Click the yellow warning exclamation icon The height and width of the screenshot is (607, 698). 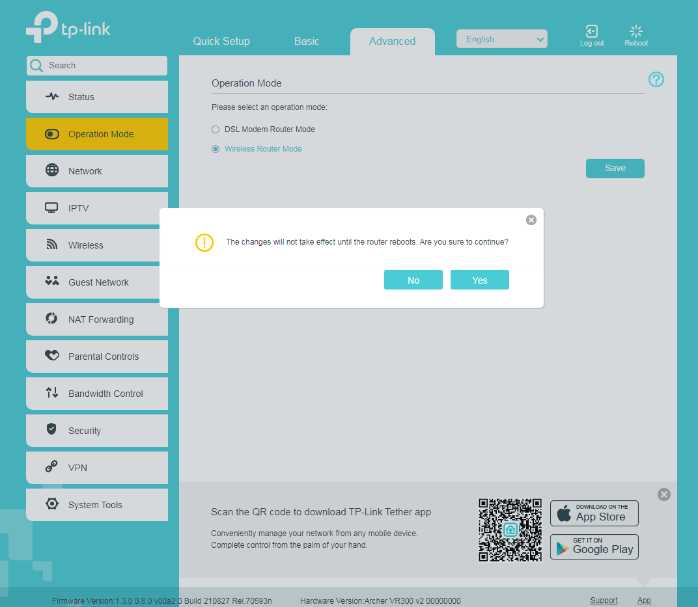204,243
